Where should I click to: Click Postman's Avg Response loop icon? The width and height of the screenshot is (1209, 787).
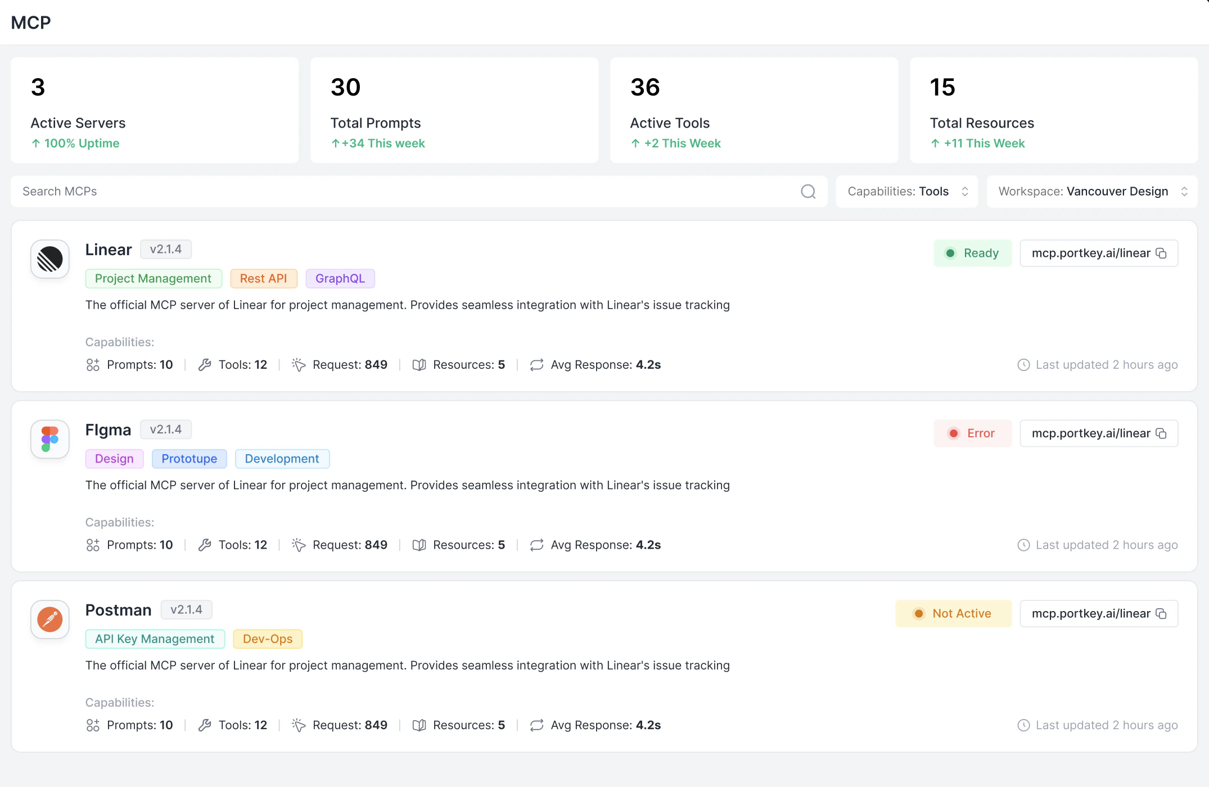[x=536, y=725]
